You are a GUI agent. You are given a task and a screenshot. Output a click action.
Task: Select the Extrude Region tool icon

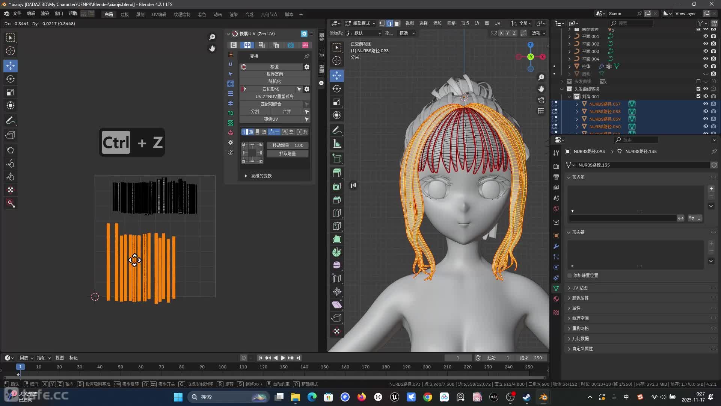337,173
